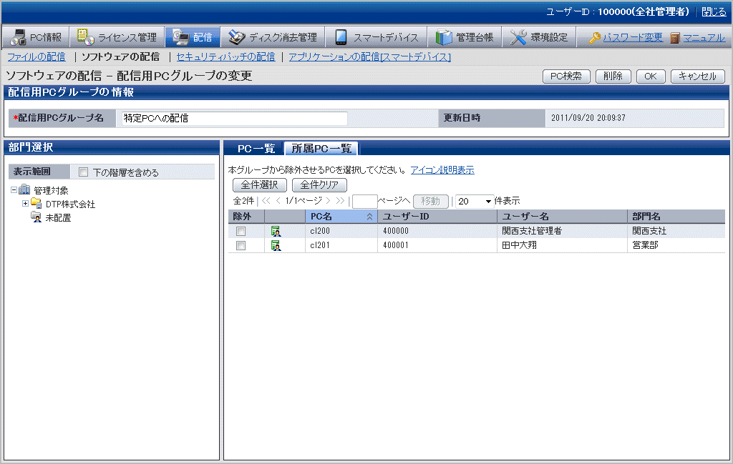Click the key icon beside パスワード変更
The image size is (733, 464).
coord(595,38)
